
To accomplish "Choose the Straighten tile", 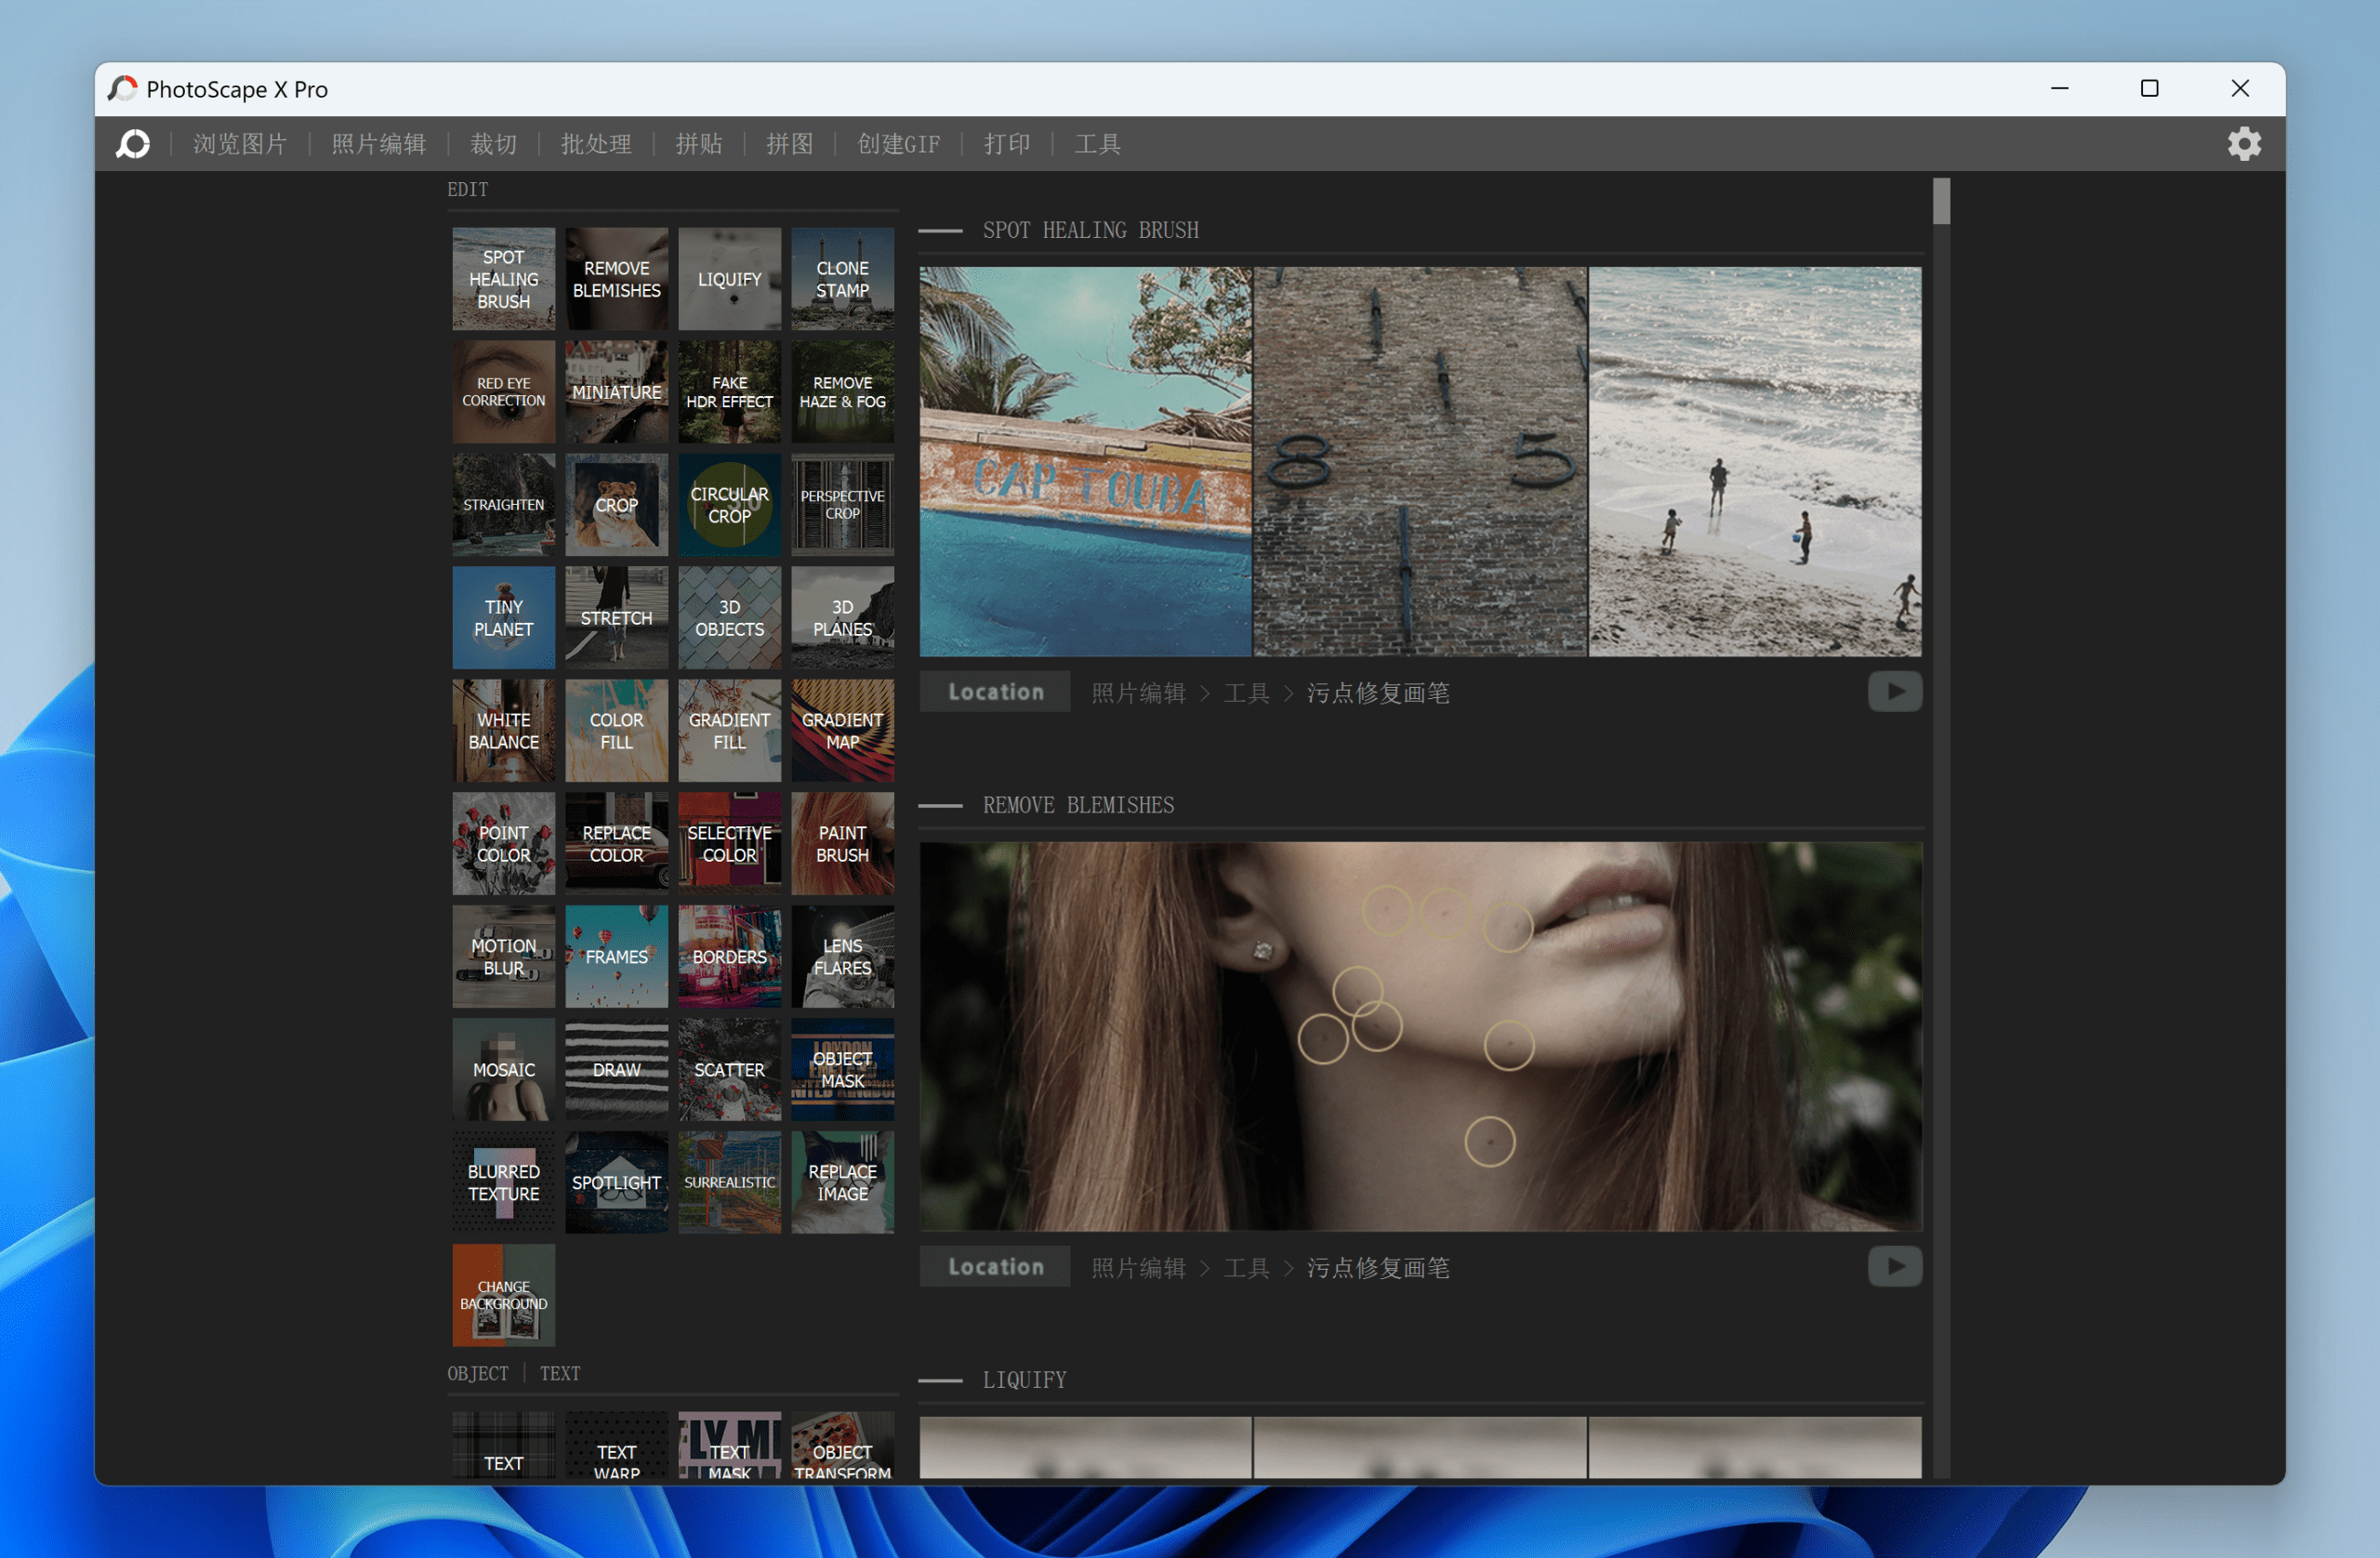I will coord(503,505).
